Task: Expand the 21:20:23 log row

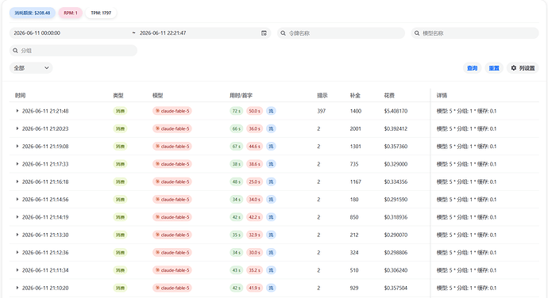Action: (17, 128)
